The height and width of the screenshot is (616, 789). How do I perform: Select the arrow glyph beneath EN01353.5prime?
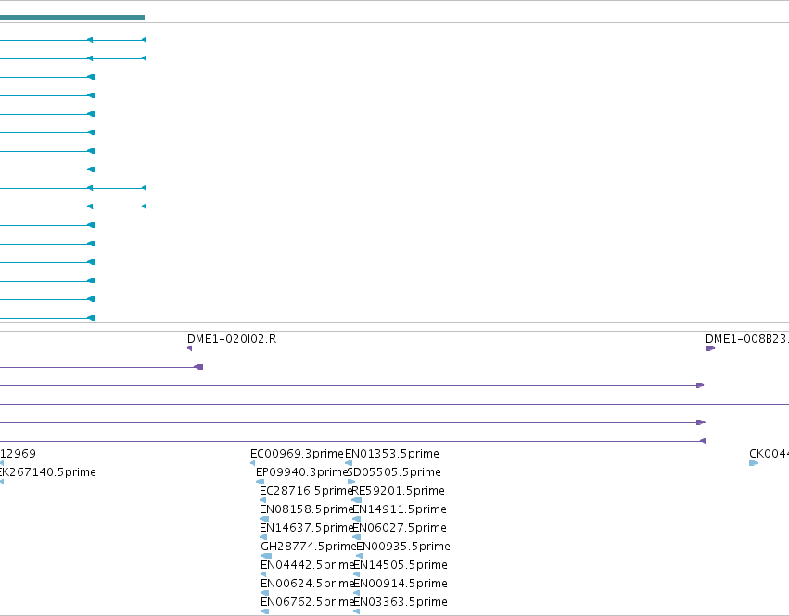coord(349,463)
